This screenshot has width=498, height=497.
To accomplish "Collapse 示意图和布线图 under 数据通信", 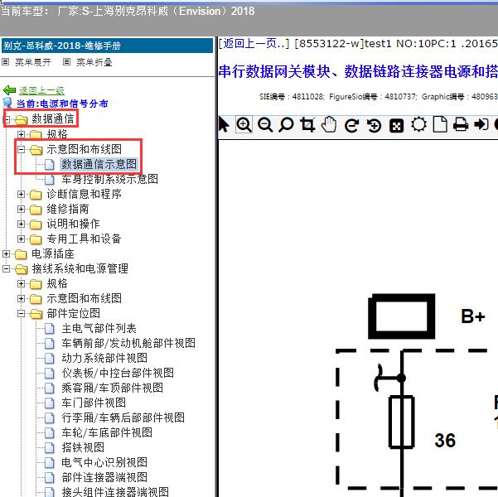I will pos(22,149).
